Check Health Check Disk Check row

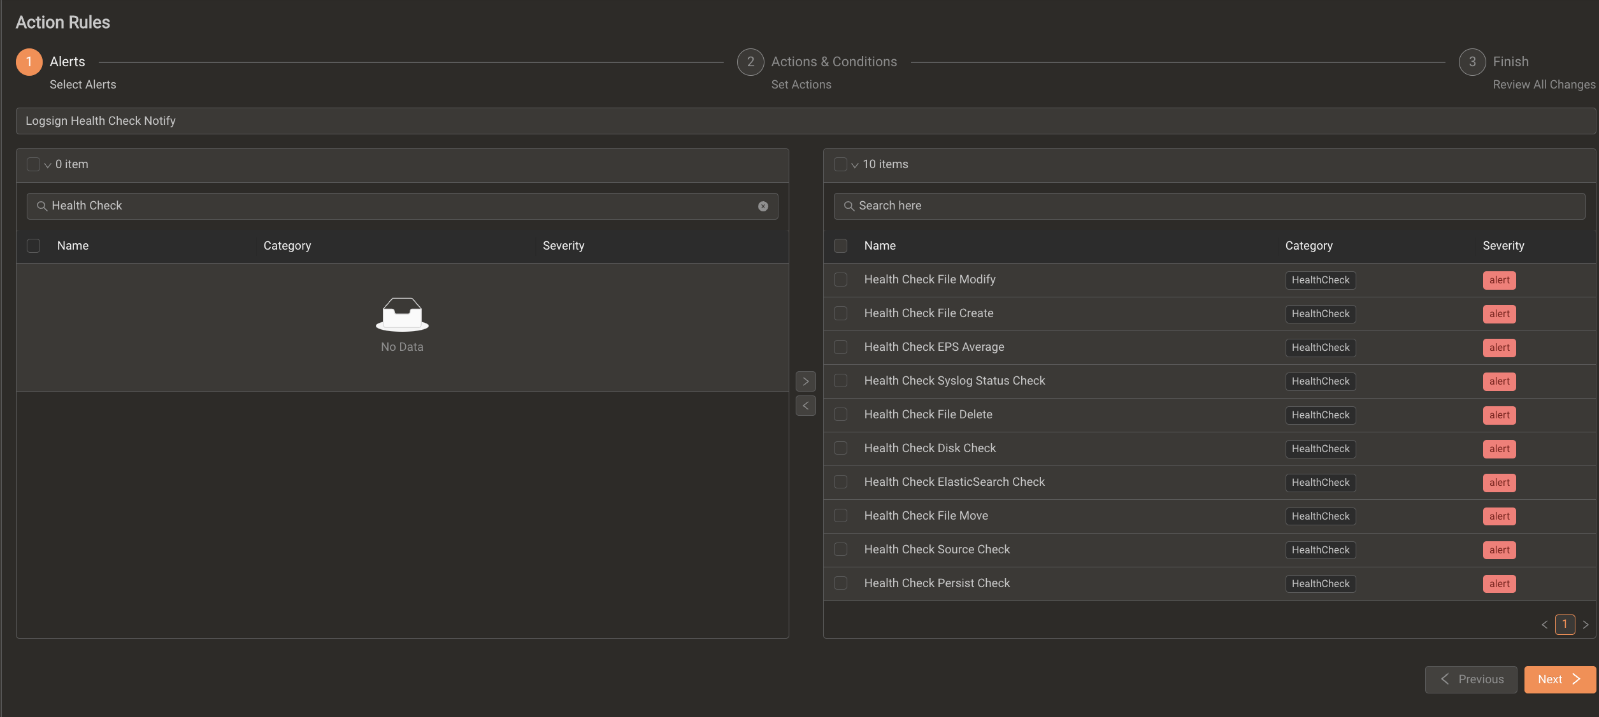click(x=840, y=448)
